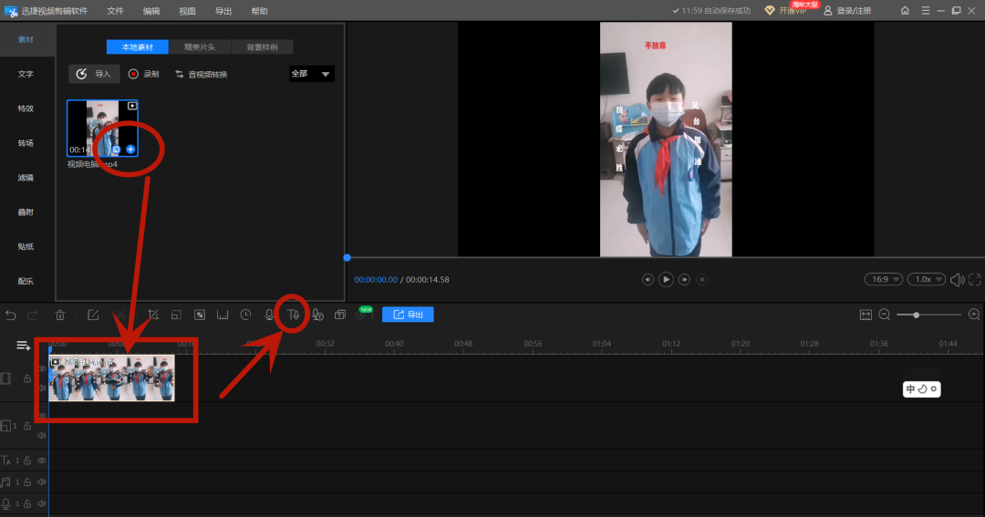Step back one frame
985x517 pixels.
pyautogui.click(x=648, y=280)
